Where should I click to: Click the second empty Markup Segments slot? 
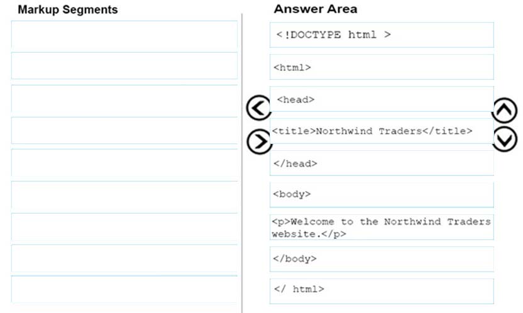click(124, 65)
